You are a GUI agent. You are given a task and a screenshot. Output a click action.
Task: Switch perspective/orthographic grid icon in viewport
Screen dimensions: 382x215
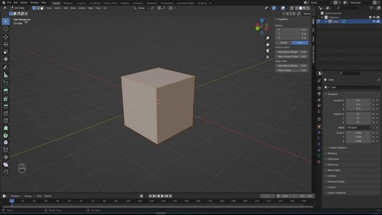(267, 57)
